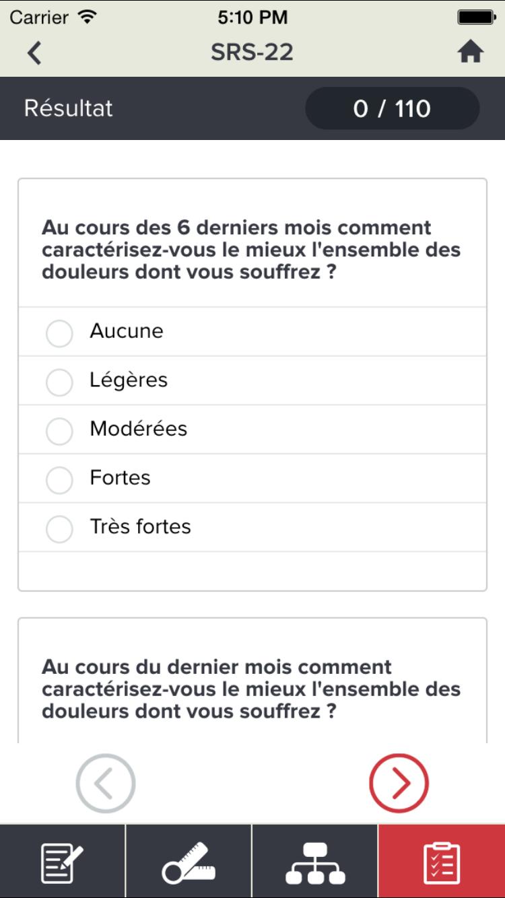Tap the SRS-22 title
This screenshot has height=898, width=505.
252,53
